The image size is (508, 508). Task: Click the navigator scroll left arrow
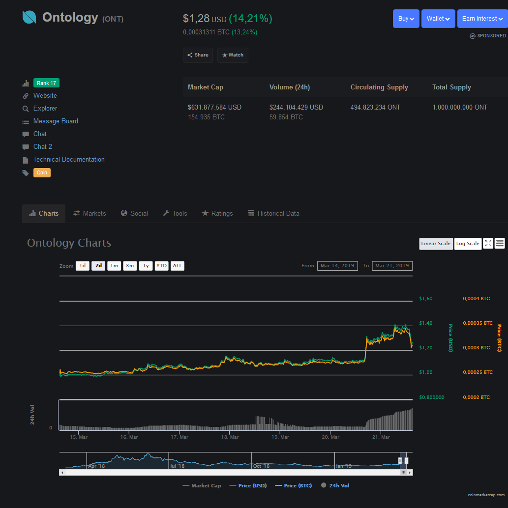(x=62, y=472)
